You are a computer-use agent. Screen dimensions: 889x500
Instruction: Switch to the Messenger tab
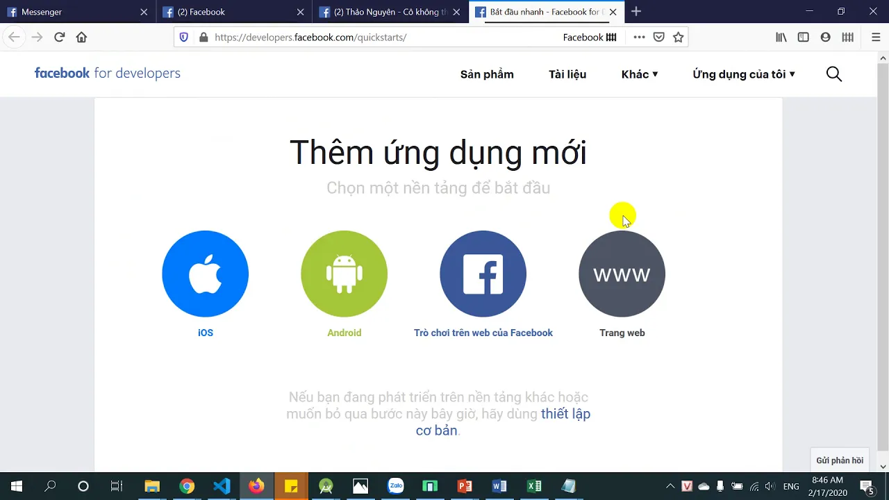76,12
